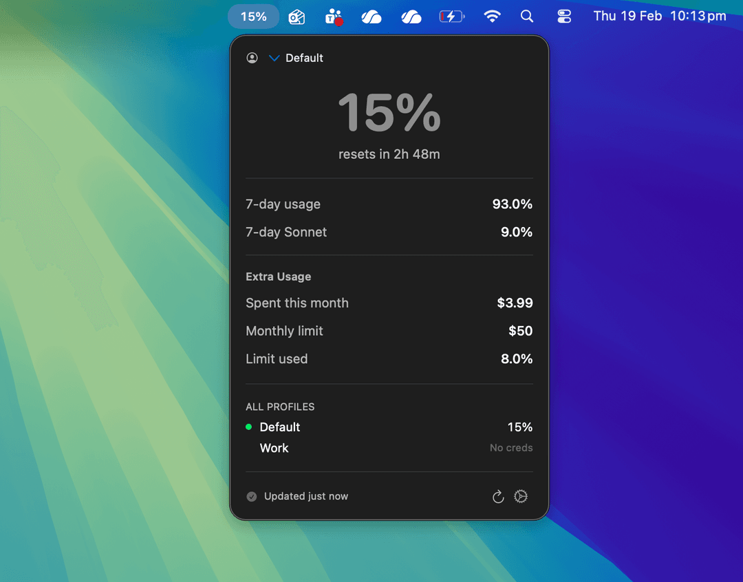
Task: Select the Default profile under ALL PROFILES
Action: pyautogui.click(x=279, y=427)
